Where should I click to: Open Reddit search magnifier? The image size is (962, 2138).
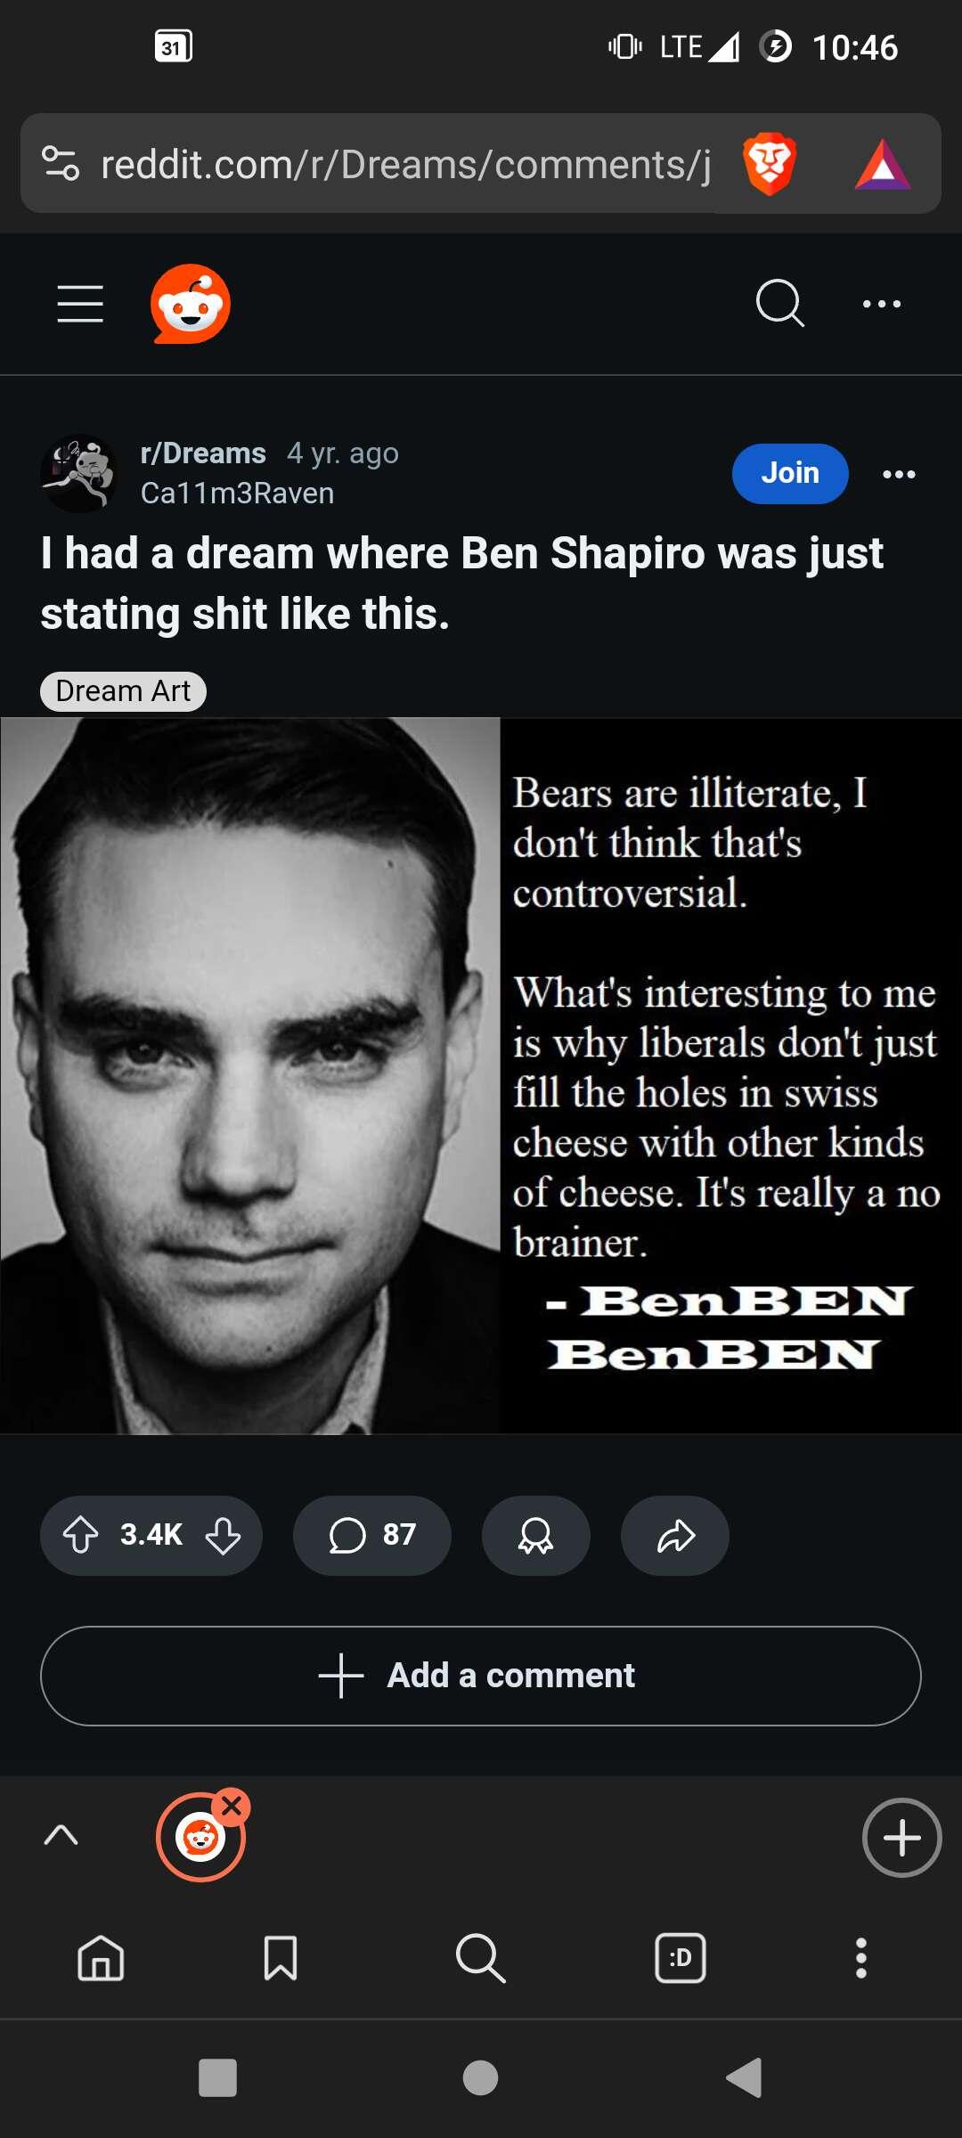click(780, 304)
